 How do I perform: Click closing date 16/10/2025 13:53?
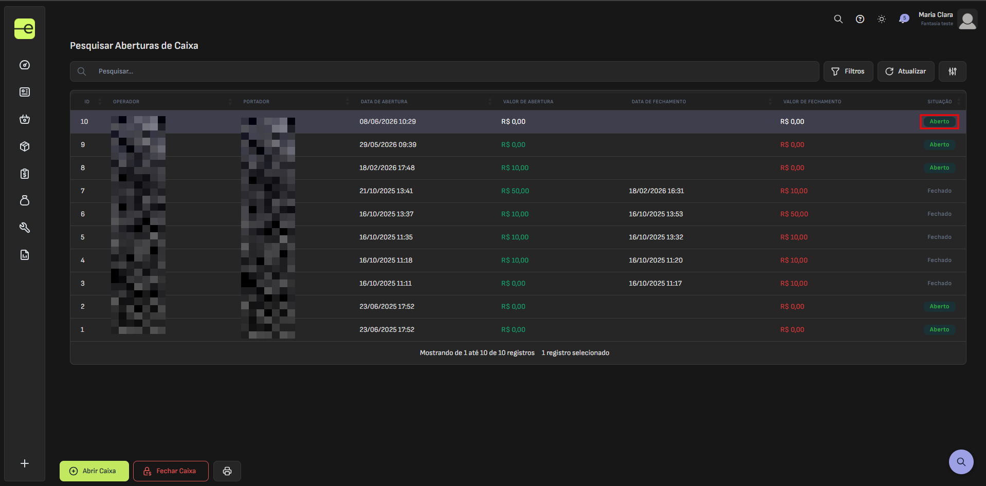tap(656, 214)
